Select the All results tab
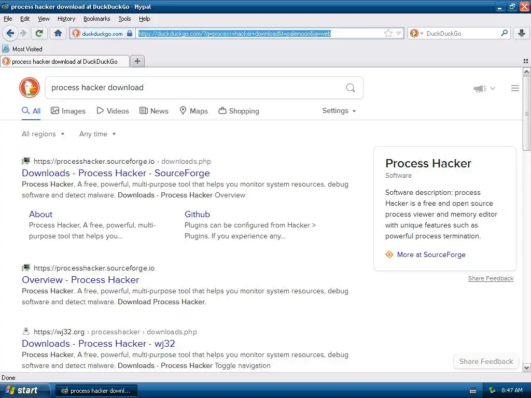Screen dimensions: 531x398 [x=31, y=111]
